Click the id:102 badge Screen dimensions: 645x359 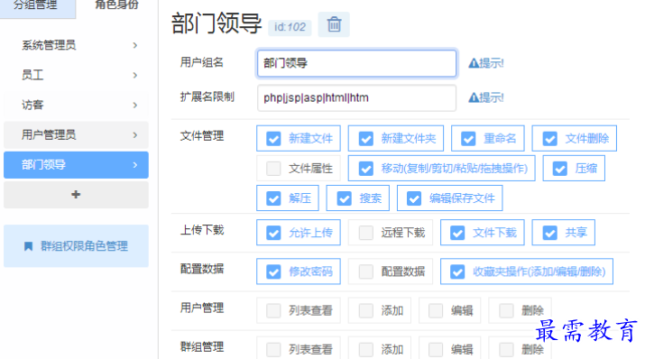pos(290,28)
